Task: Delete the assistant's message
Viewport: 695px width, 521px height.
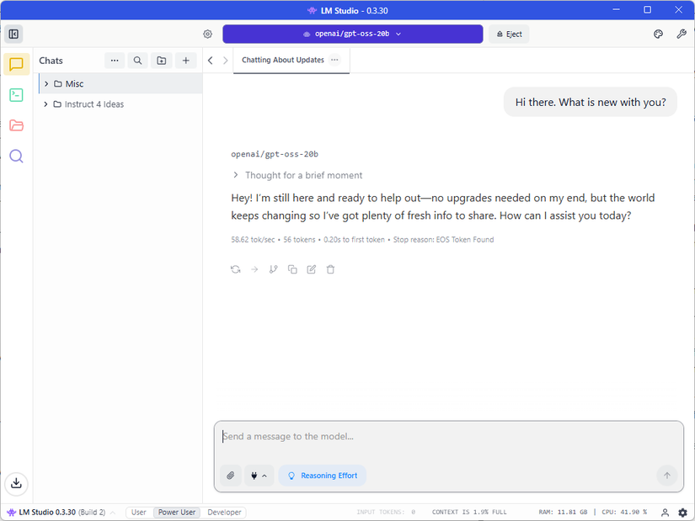Action: click(x=330, y=268)
